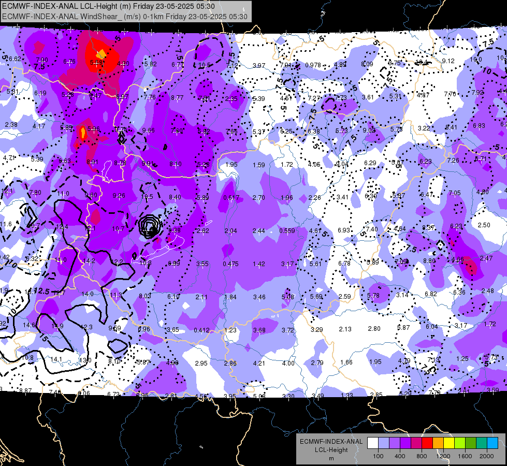This screenshot has width=507, height=466.
Task: Click the wind shear value 2.13
Action: pyautogui.click(x=345, y=329)
